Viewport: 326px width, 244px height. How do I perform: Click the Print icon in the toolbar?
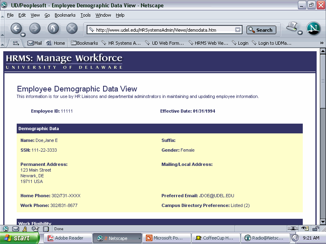pos(292,28)
